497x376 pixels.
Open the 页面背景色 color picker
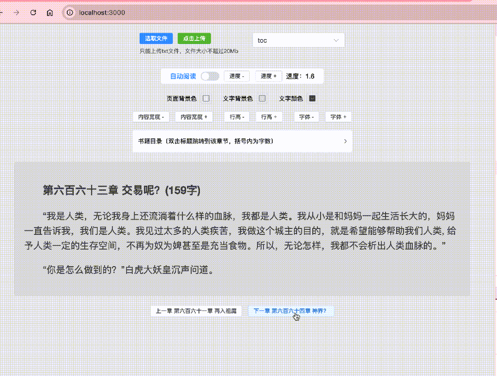(206, 98)
